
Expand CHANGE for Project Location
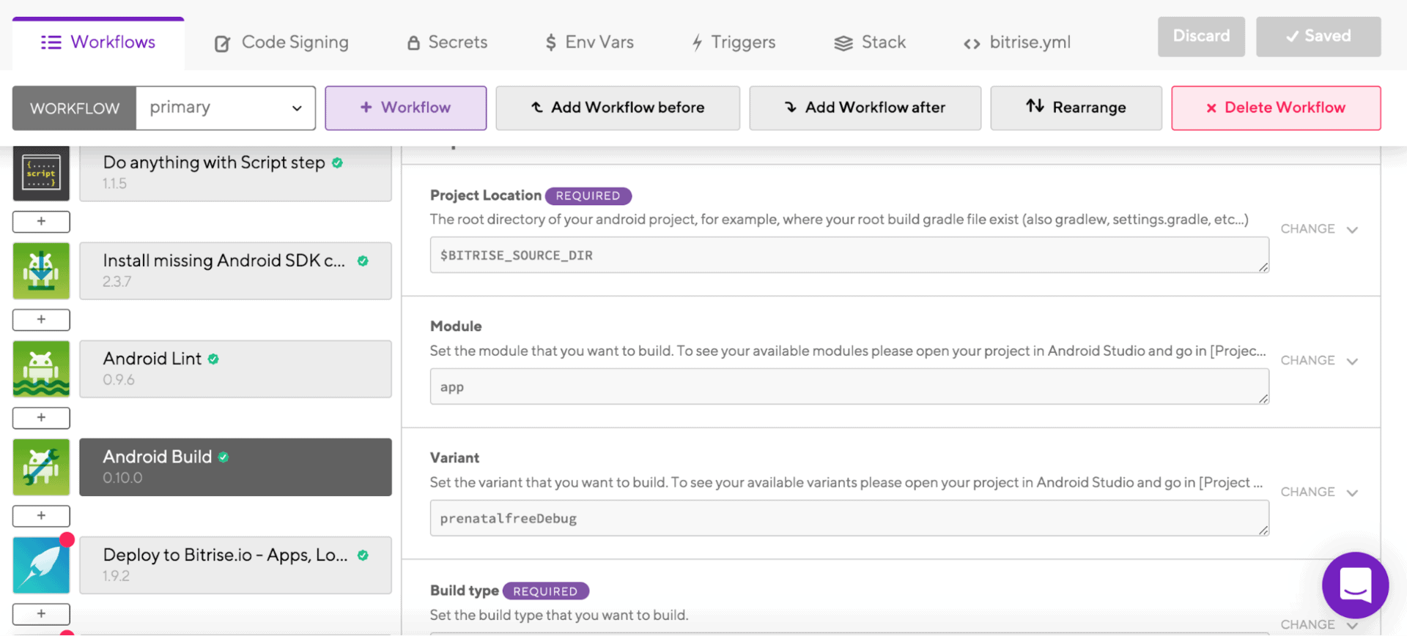pos(1319,229)
